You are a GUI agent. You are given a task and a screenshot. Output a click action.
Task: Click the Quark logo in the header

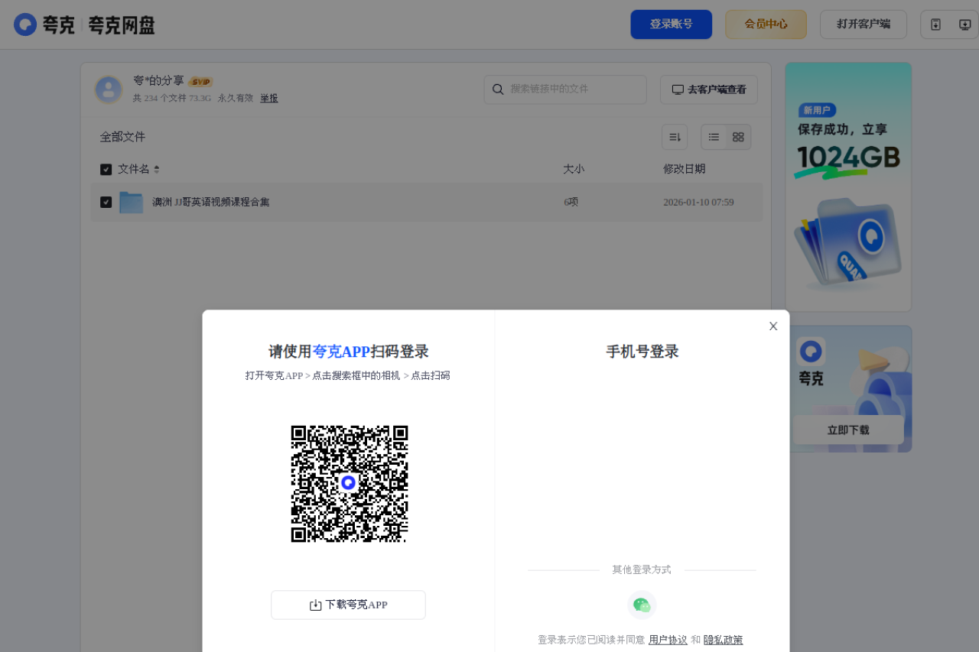point(25,24)
